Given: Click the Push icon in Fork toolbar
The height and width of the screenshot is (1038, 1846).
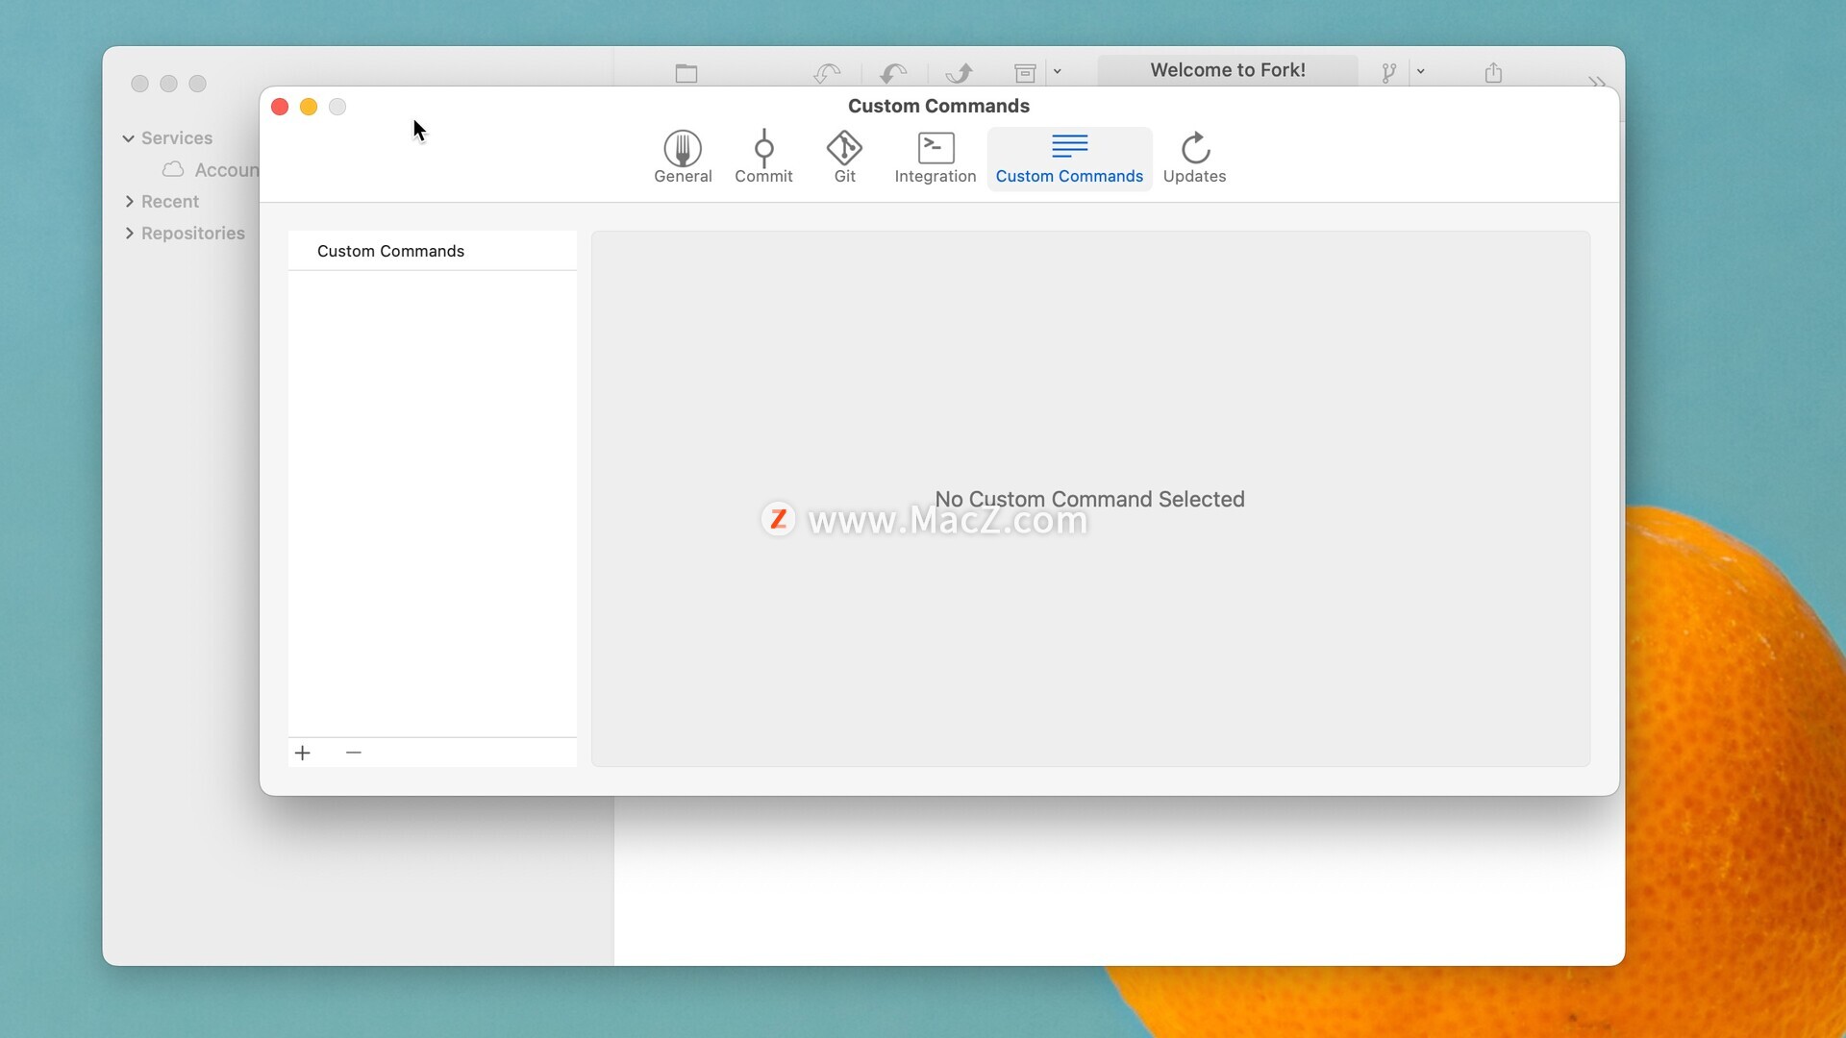Looking at the screenshot, I should point(959,73).
